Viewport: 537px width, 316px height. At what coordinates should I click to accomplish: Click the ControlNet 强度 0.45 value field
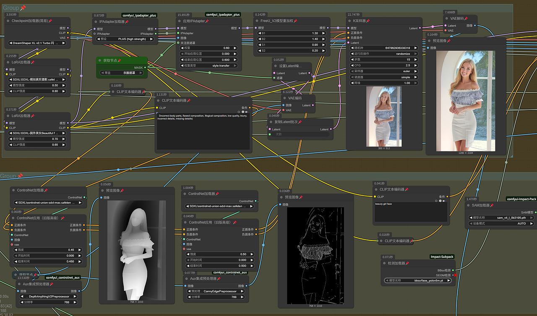47,250
